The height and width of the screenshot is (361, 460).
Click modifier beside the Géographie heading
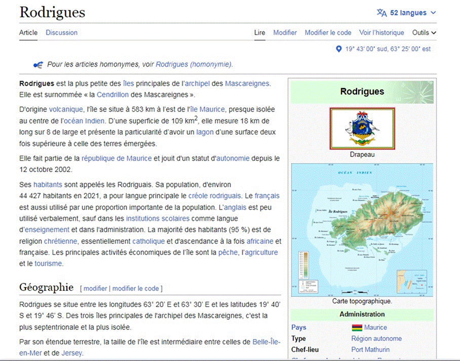pyautogui.click(x=95, y=289)
